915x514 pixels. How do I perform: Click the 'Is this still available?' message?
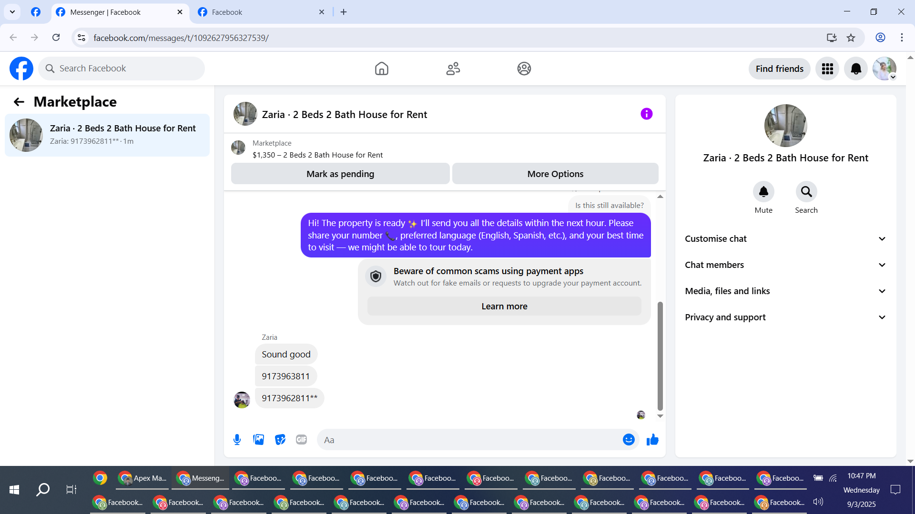pyautogui.click(x=609, y=205)
